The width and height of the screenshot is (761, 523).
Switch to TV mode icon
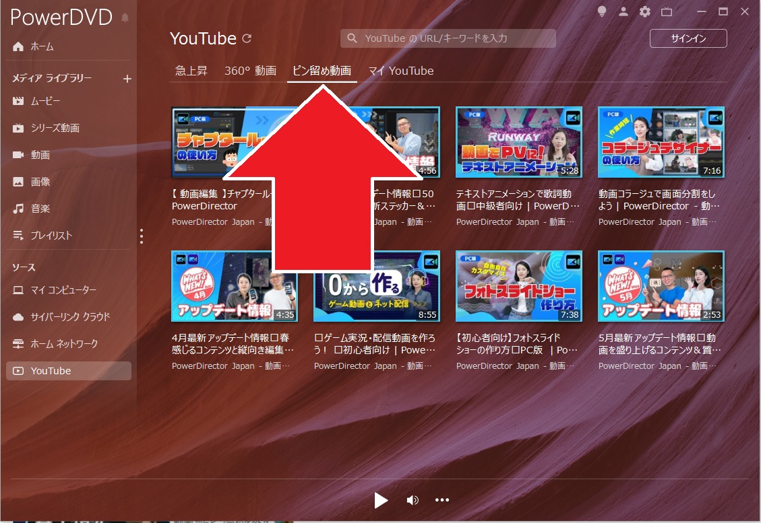pyautogui.click(x=667, y=11)
